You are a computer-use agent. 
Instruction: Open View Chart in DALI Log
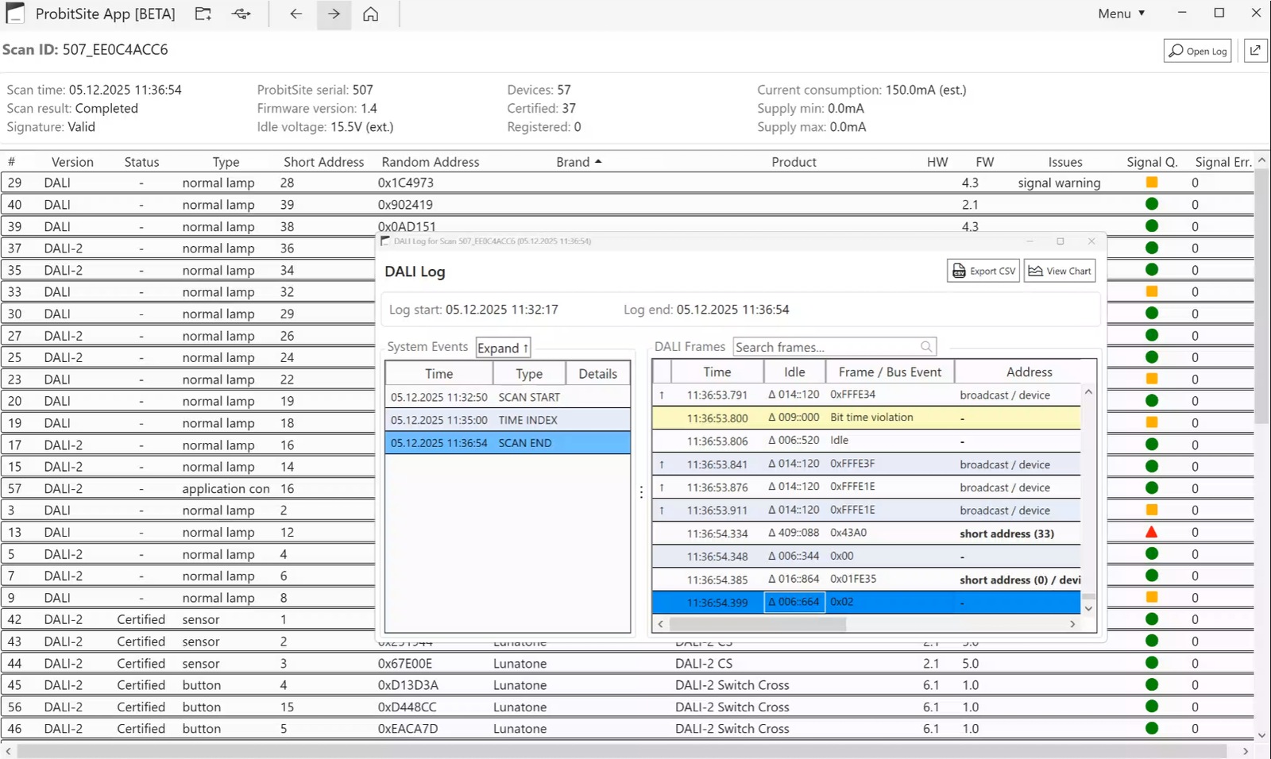pos(1060,271)
